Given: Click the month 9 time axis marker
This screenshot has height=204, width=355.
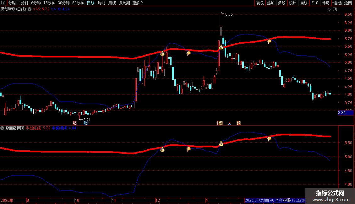Looking at the screenshot, I should [x=28, y=200].
